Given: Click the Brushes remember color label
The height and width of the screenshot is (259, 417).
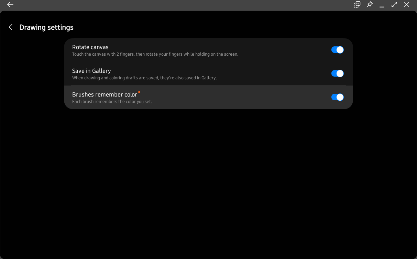Looking at the screenshot, I should point(105,94).
